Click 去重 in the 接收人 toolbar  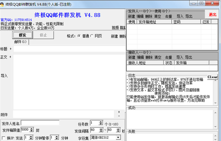[x=169, y=57]
